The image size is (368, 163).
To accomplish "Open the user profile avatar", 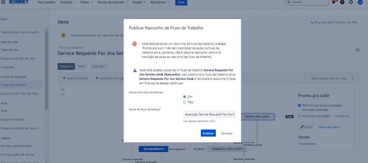I will pos(360,2).
